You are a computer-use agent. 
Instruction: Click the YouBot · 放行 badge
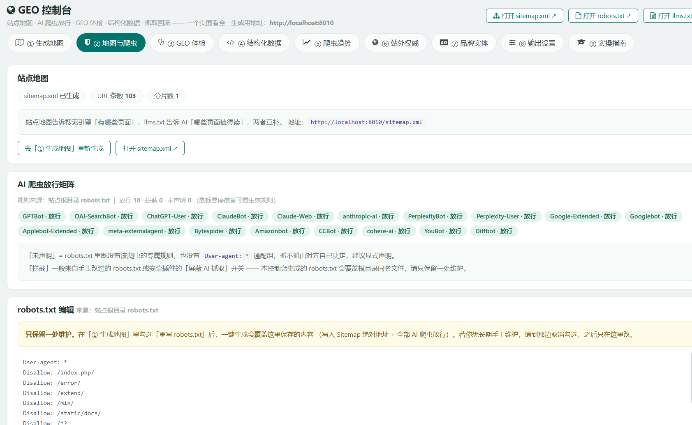click(x=443, y=231)
